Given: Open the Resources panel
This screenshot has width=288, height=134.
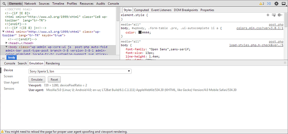Looking at the screenshot, I should point(86,4).
